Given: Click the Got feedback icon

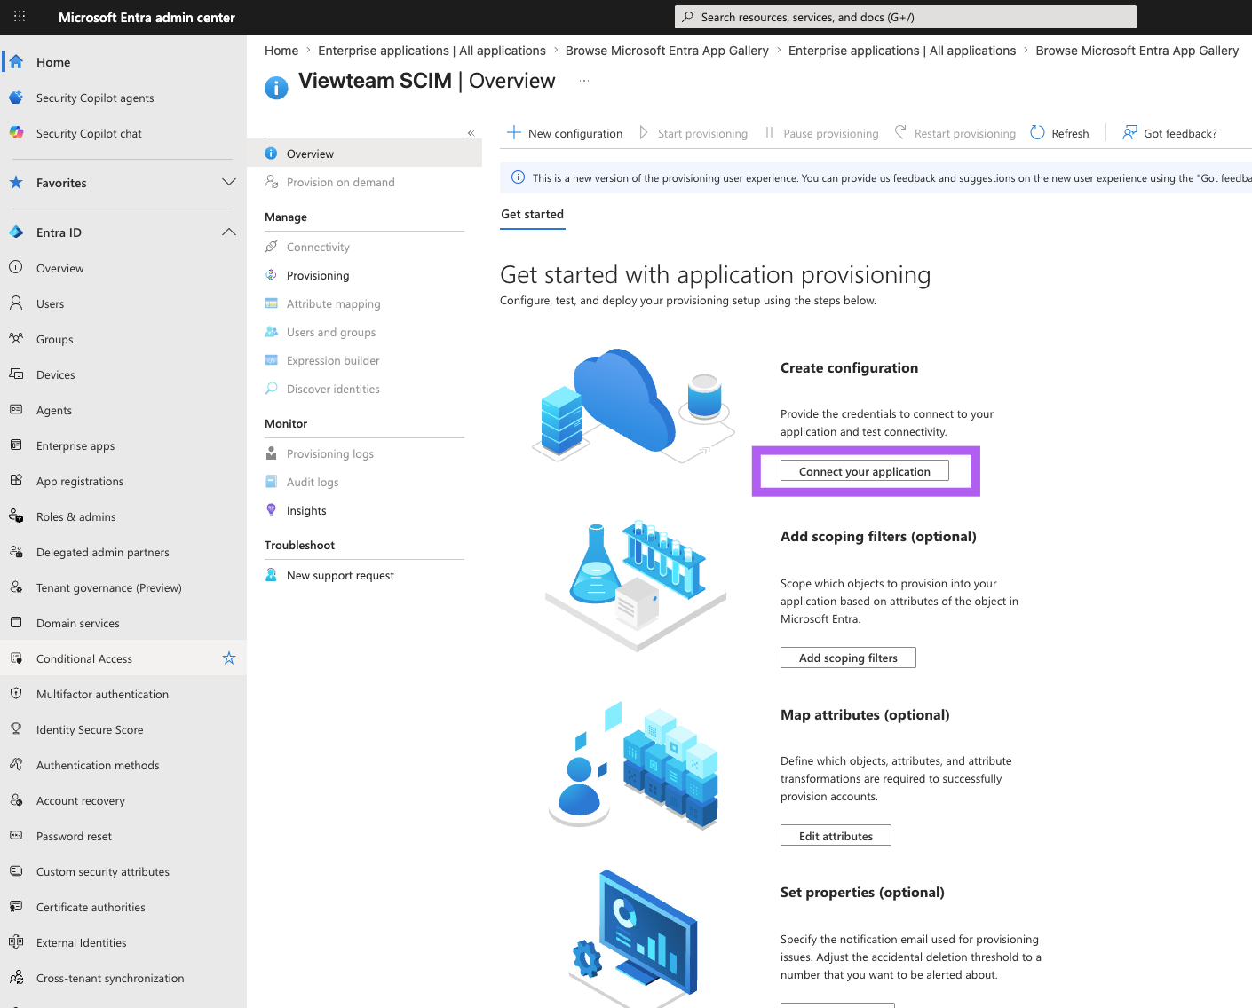Looking at the screenshot, I should click(1129, 133).
